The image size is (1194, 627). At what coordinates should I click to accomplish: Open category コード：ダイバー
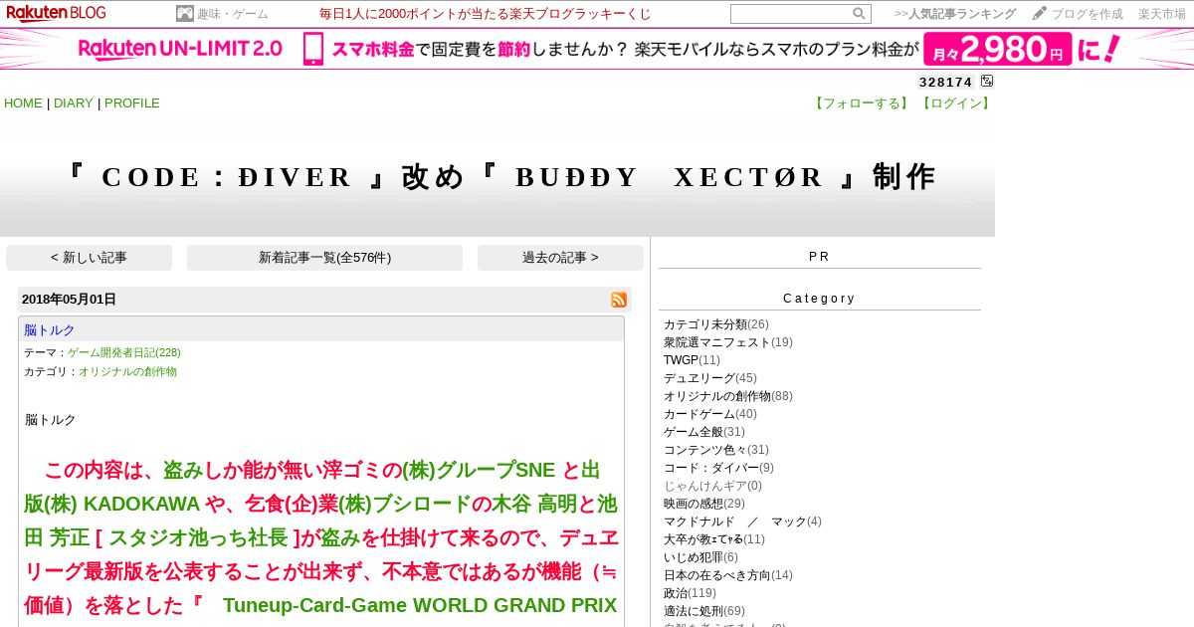pos(711,468)
